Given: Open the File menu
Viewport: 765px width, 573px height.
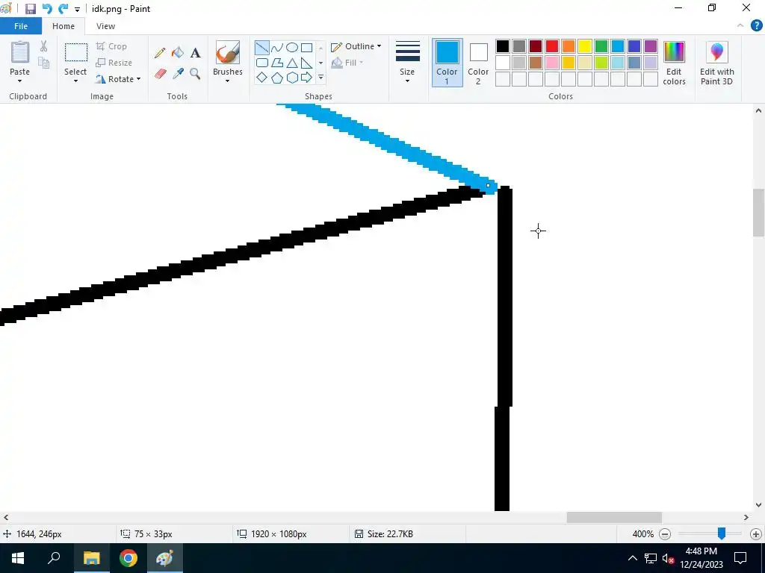Looking at the screenshot, I should [20, 26].
